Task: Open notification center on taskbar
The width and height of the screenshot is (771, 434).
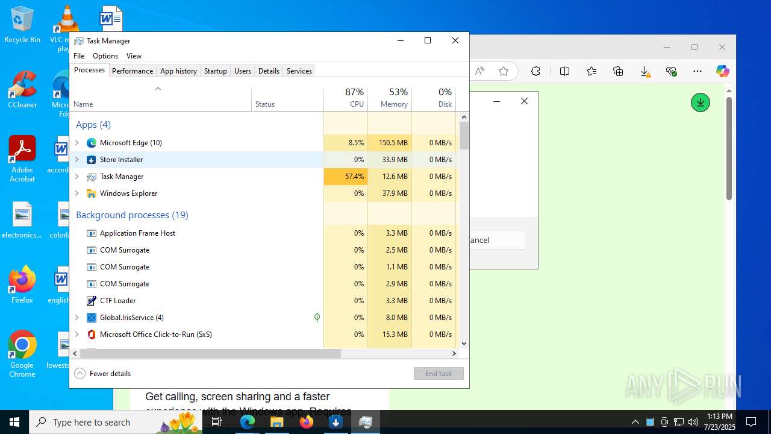Action: point(751,422)
